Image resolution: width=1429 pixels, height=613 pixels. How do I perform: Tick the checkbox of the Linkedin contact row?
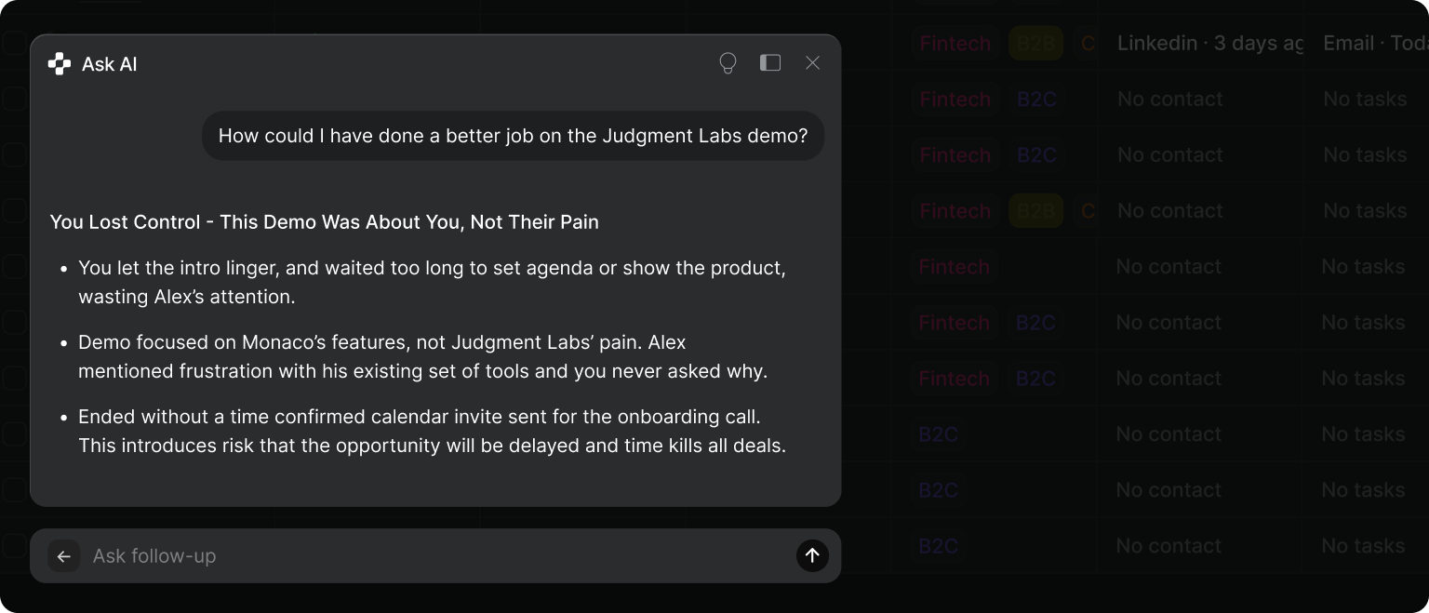14,44
